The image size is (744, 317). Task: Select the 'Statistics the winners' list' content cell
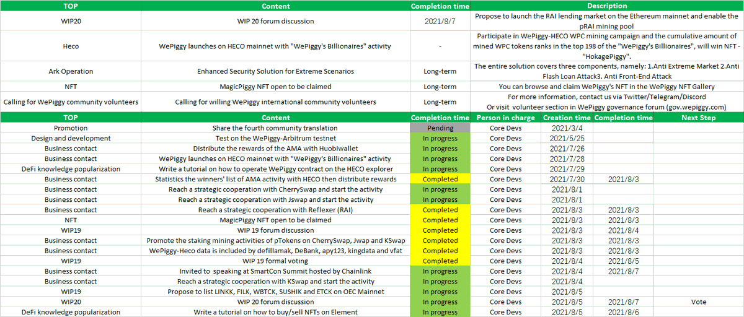[x=276, y=179]
